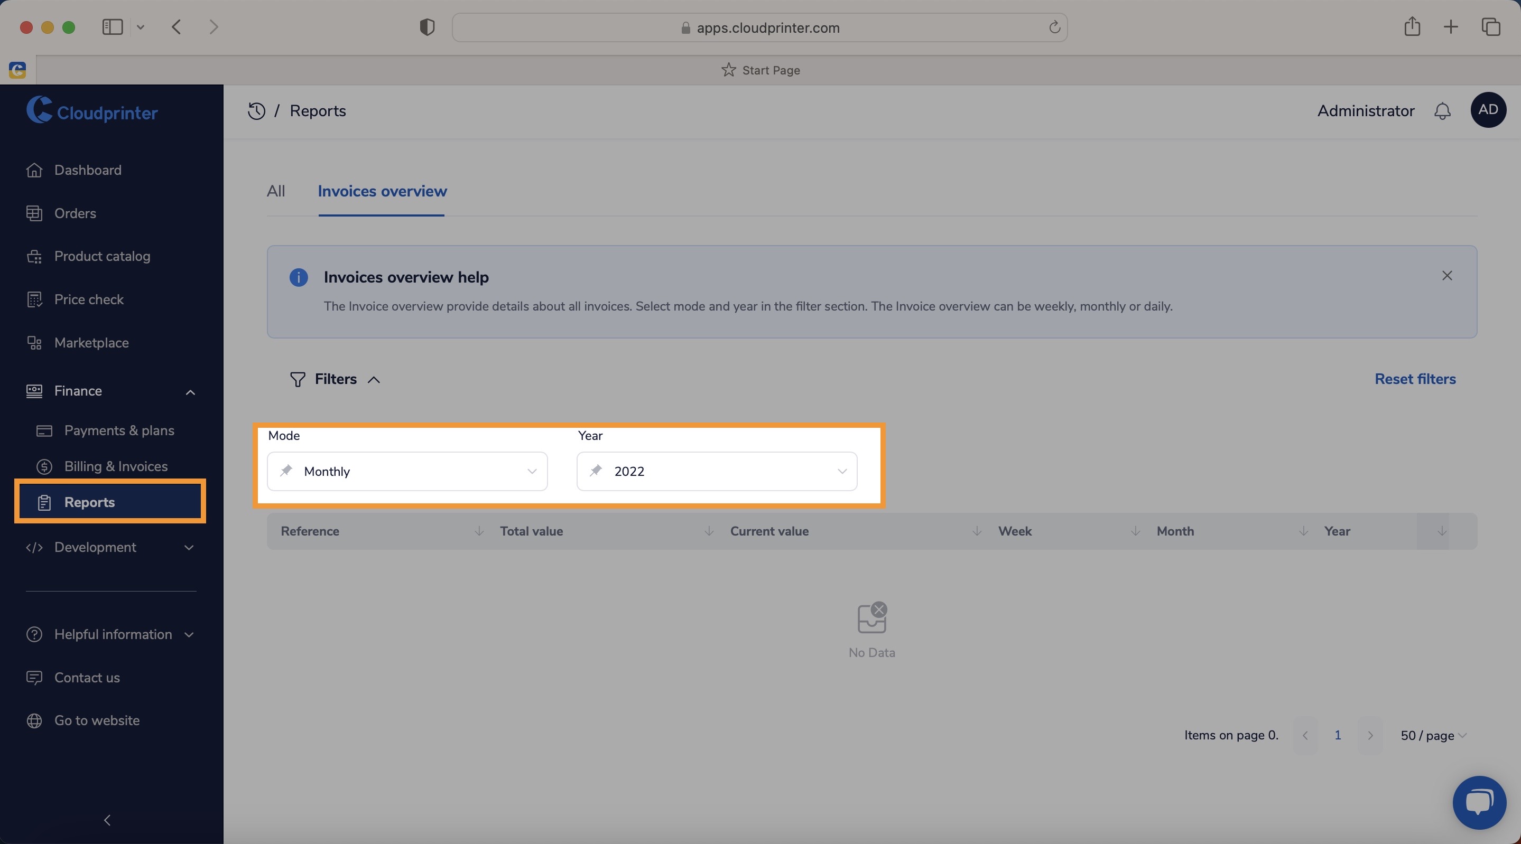Open the pinned Cloudprinter tab
This screenshot has height=844, width=1521.
coord(18,70)
